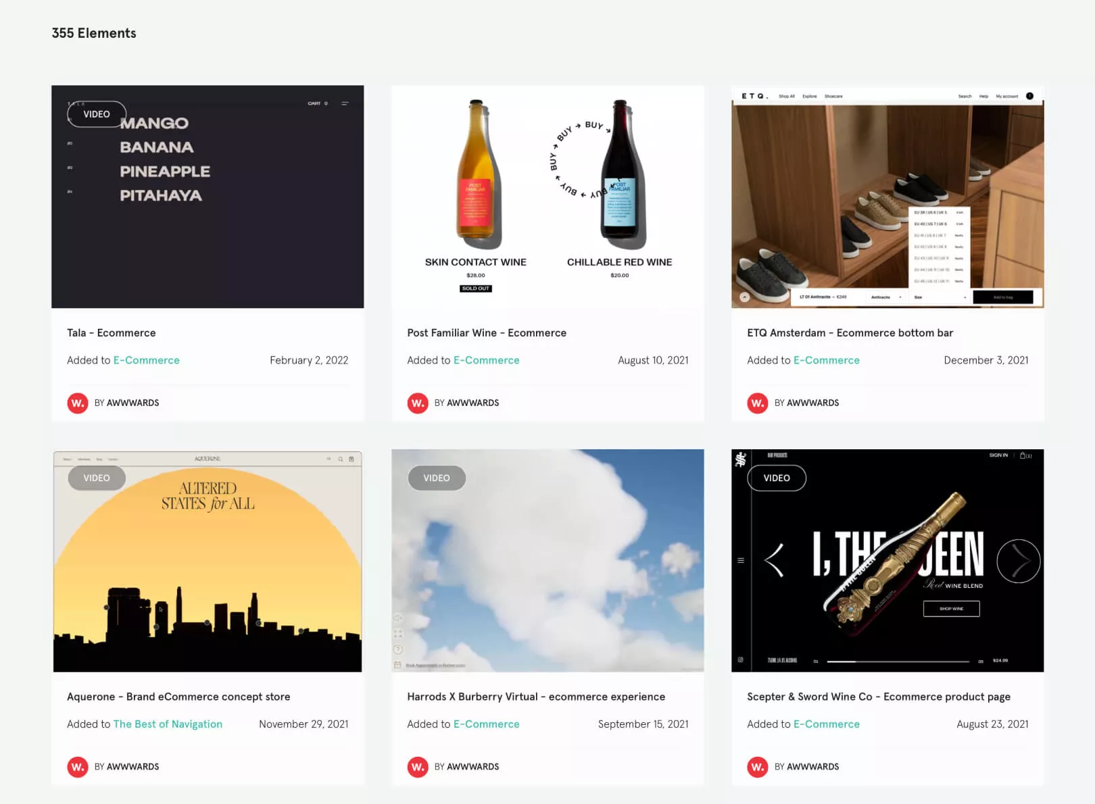Open "Aquerone - Brand eCommerce concept store" title
The width and height of the screenshot is (1095, 804).
pyautogui.click(x=178, y=697)
